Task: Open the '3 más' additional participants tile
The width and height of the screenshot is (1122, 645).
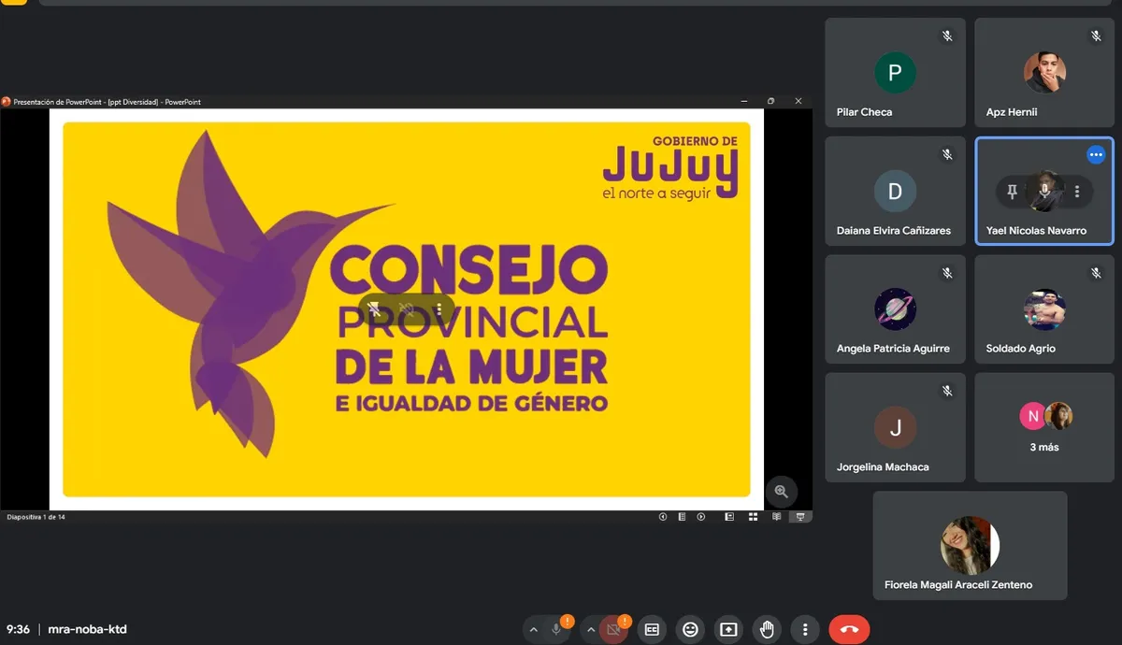Action: pos(1044,427)
